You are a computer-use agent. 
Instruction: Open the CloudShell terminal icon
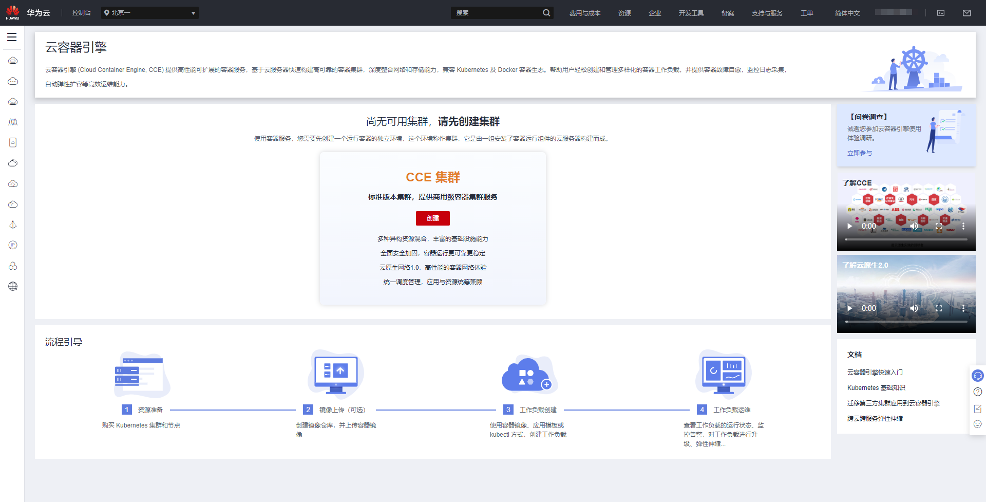coord(941,13)
